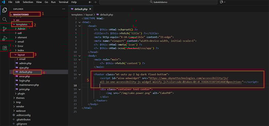Screen dimensions: 269x126
Task: Click the error.php file icon
Action: coord(17,76)
